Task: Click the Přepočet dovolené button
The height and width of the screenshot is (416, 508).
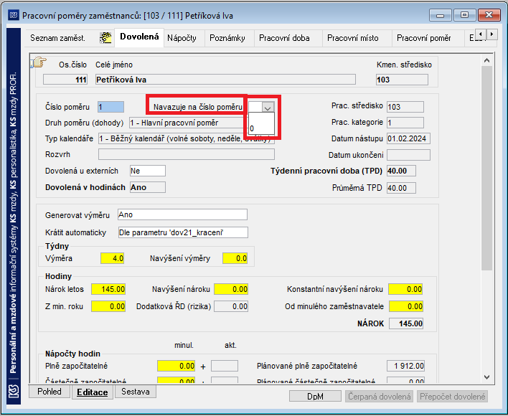Action: click(x=452, y=396)
